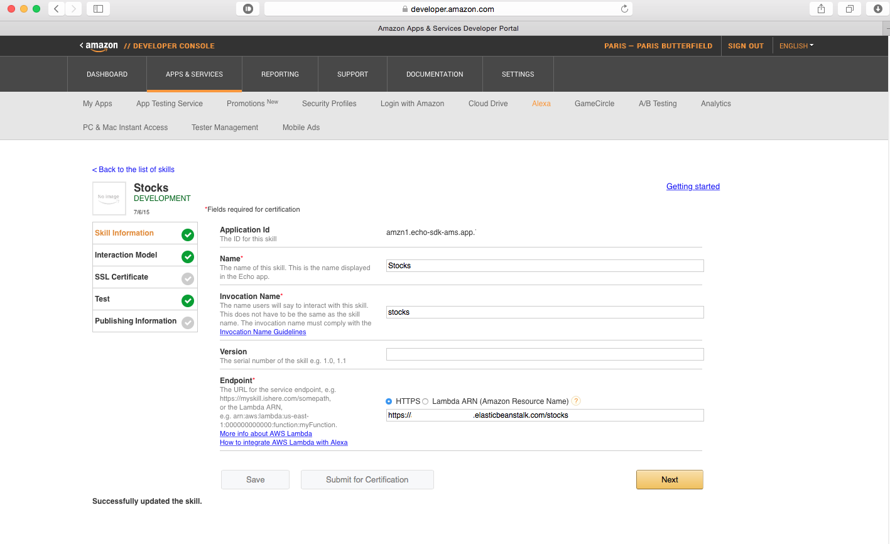Viewport: 890px width, 544px height.
Task: Open the Apps & Services tab
Action: point(194,74)
